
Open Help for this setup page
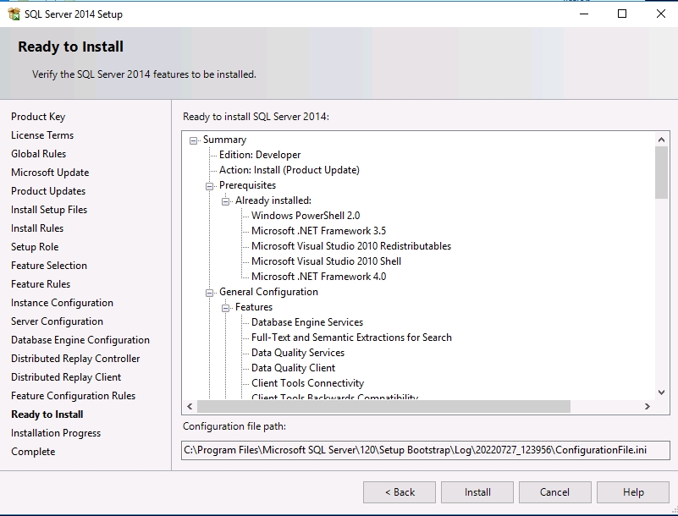click(x=633, y=492)
